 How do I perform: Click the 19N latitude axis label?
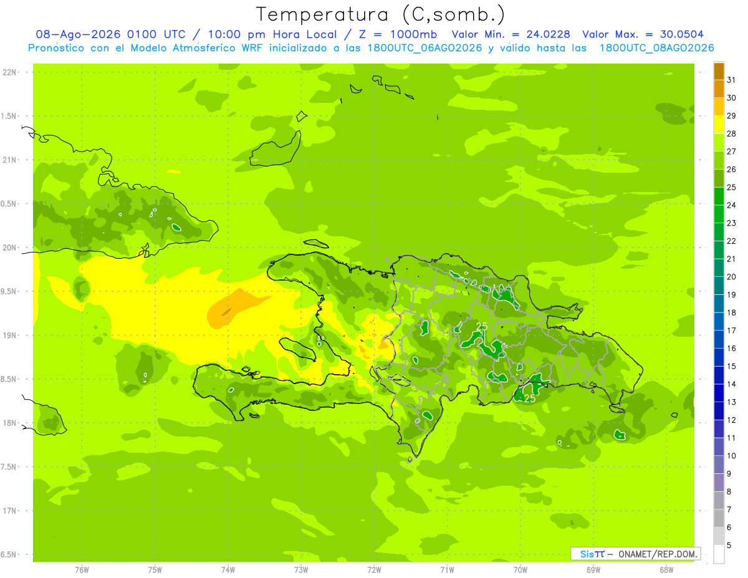(10, 335)
